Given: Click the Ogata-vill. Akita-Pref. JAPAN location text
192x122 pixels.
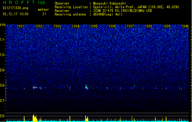Looking at the screenshot, I should pyautogui.click(x=136, y=7).
